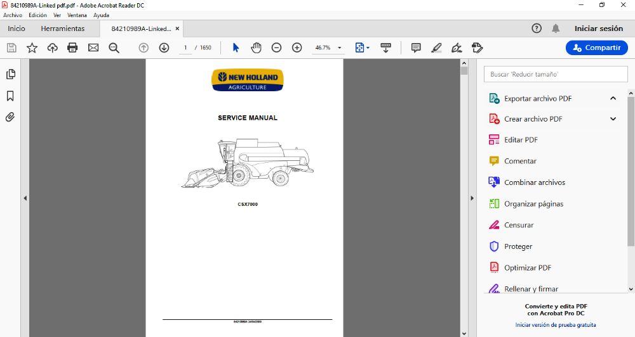
Task: Click the New Holland Agriculture logo on the page
Action: pos(248,80)
